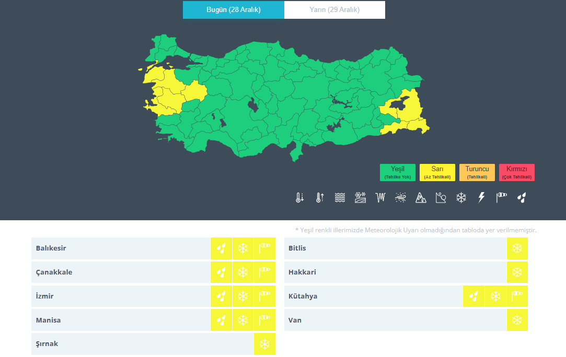
Task: Select the Hakkari province name
Action: [x=302, y=272]
